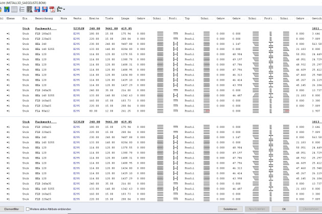This screenshot has width=322, height=214.
Task: Select the second S235JR group header row
Action: [x=79, y=122]
